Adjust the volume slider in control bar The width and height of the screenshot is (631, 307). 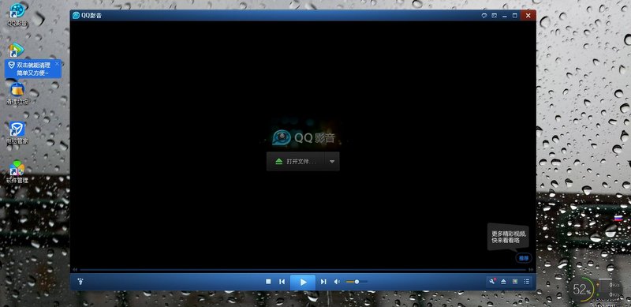[357, 282]
